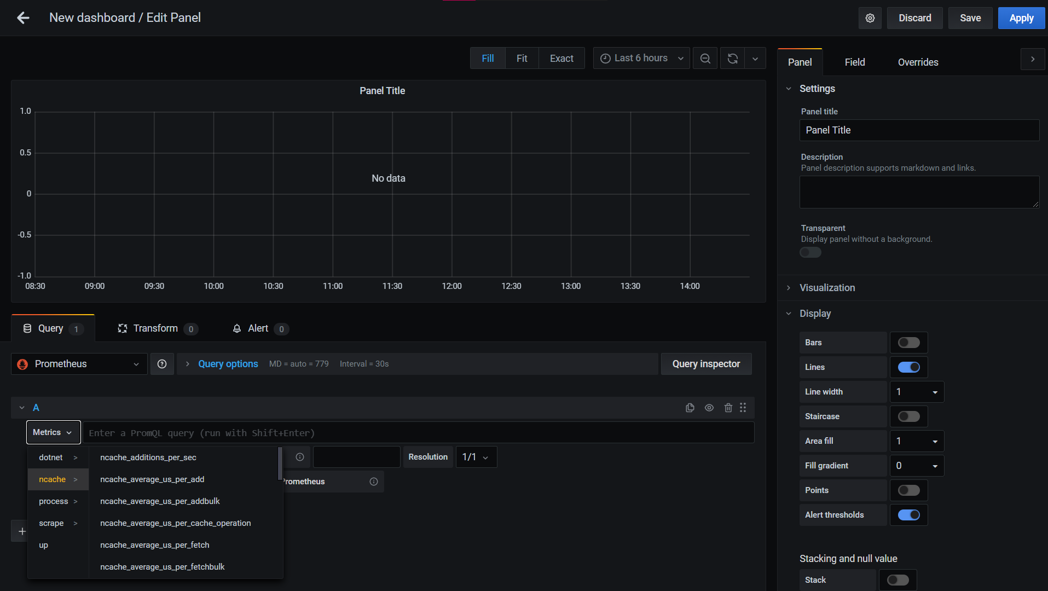Toggle the Transparent panel switch

810,252
